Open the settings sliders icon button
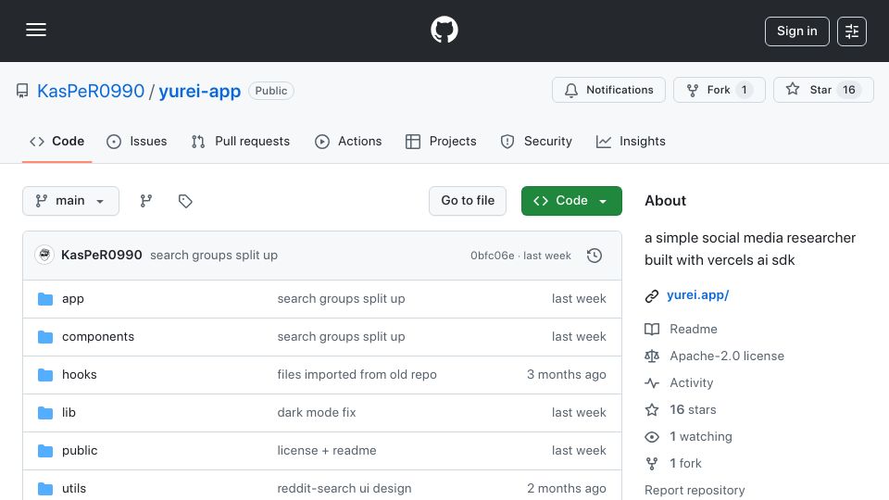This screenshot has width=889, height=500. point(852,31)
